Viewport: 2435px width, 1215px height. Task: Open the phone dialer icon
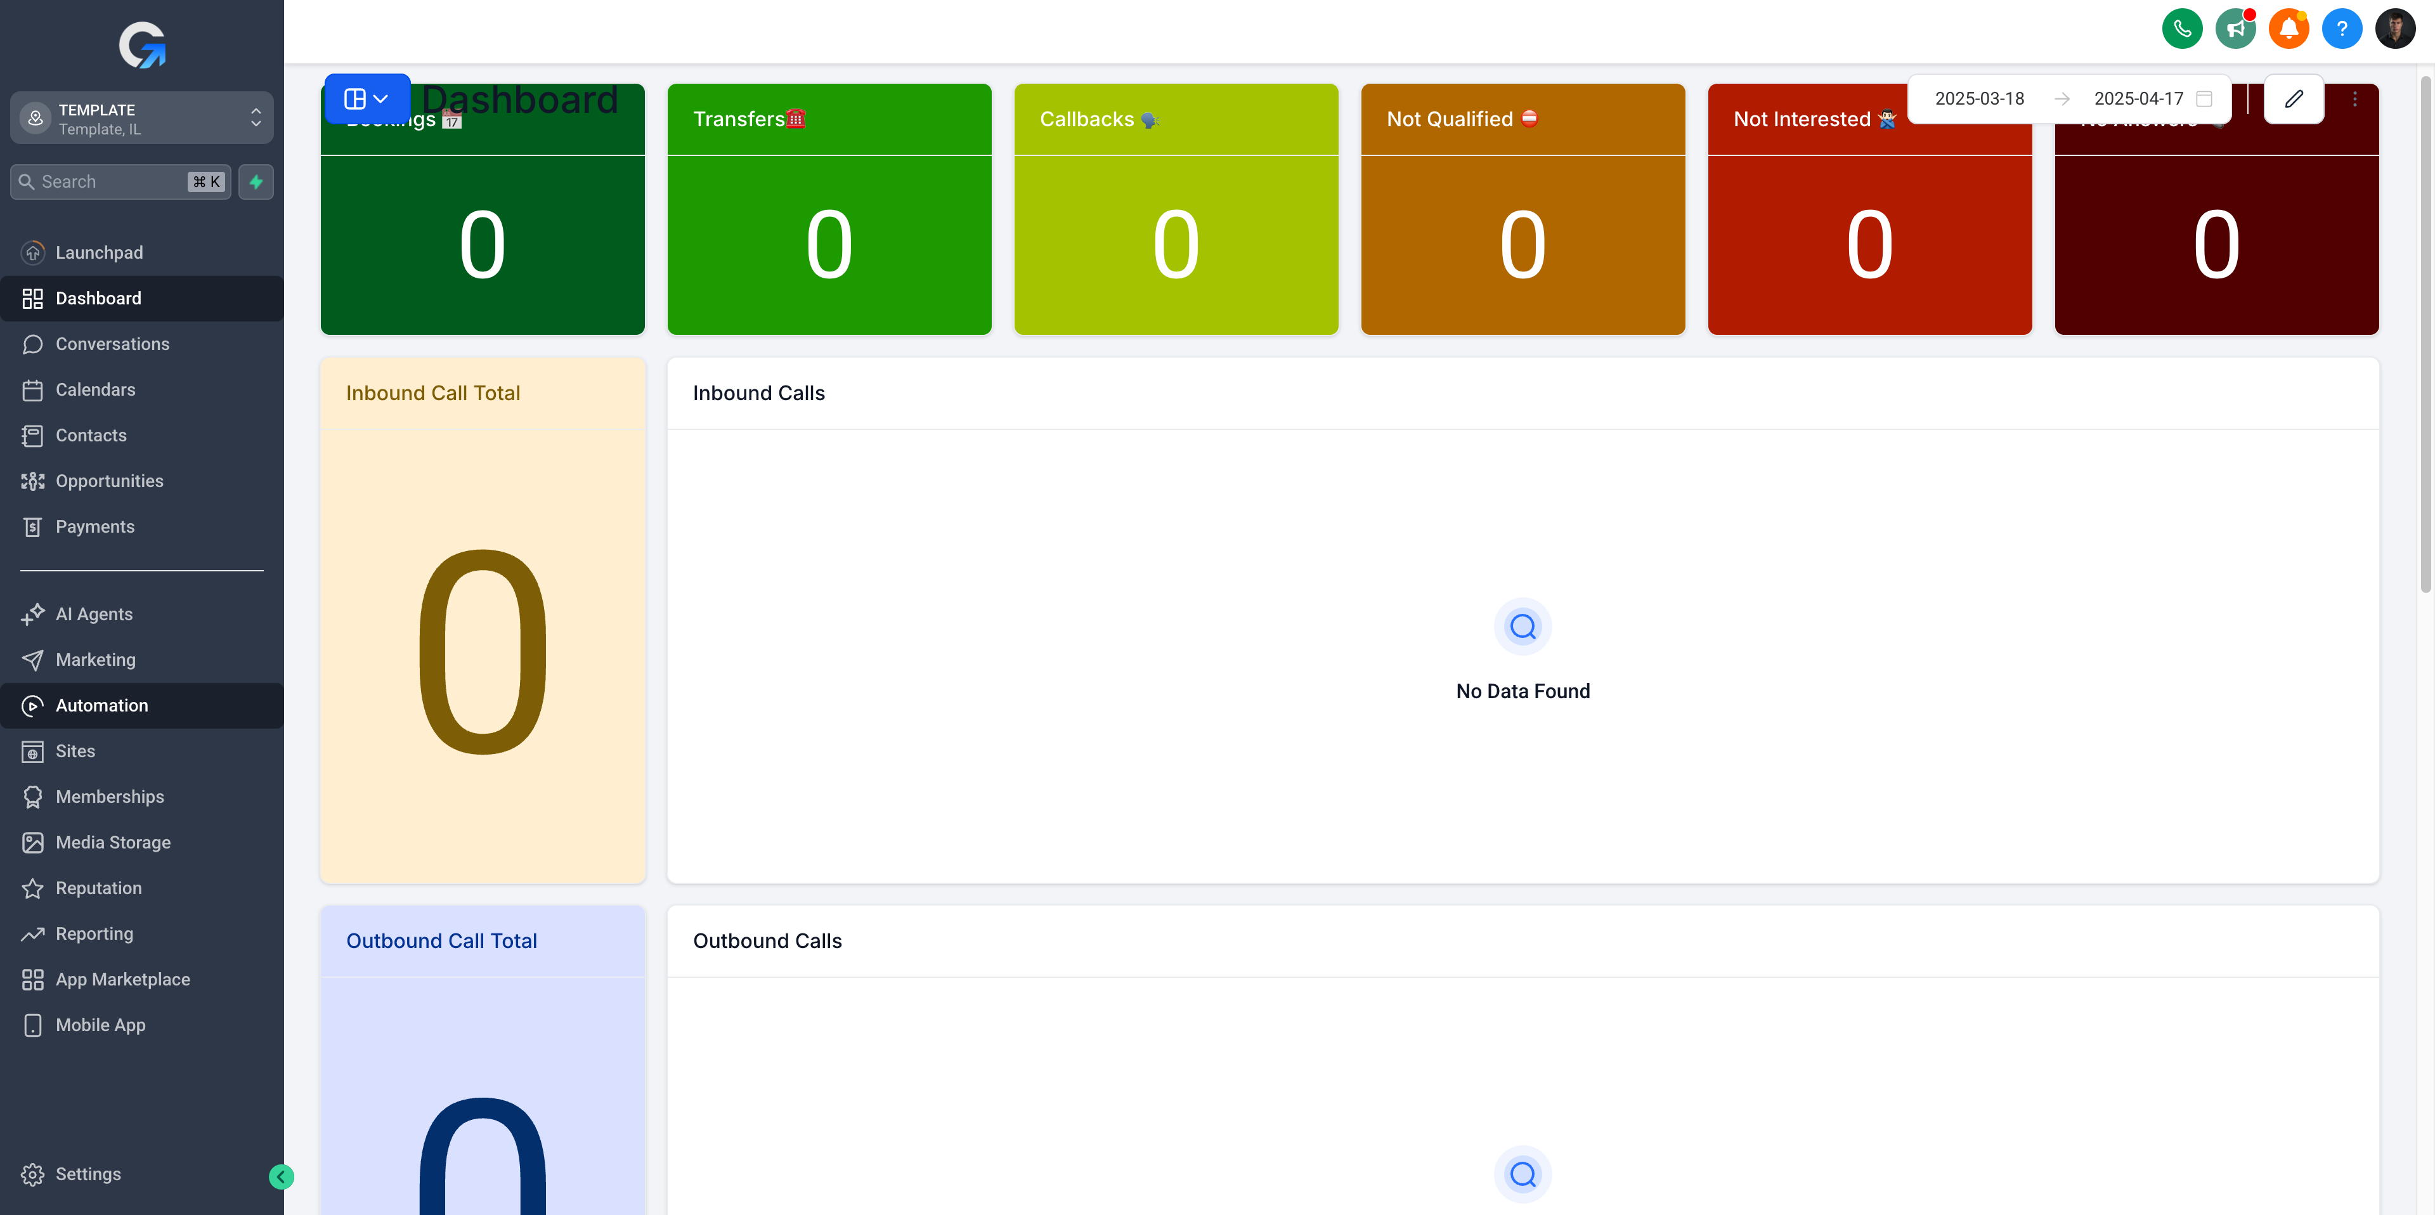point(2181,29)
